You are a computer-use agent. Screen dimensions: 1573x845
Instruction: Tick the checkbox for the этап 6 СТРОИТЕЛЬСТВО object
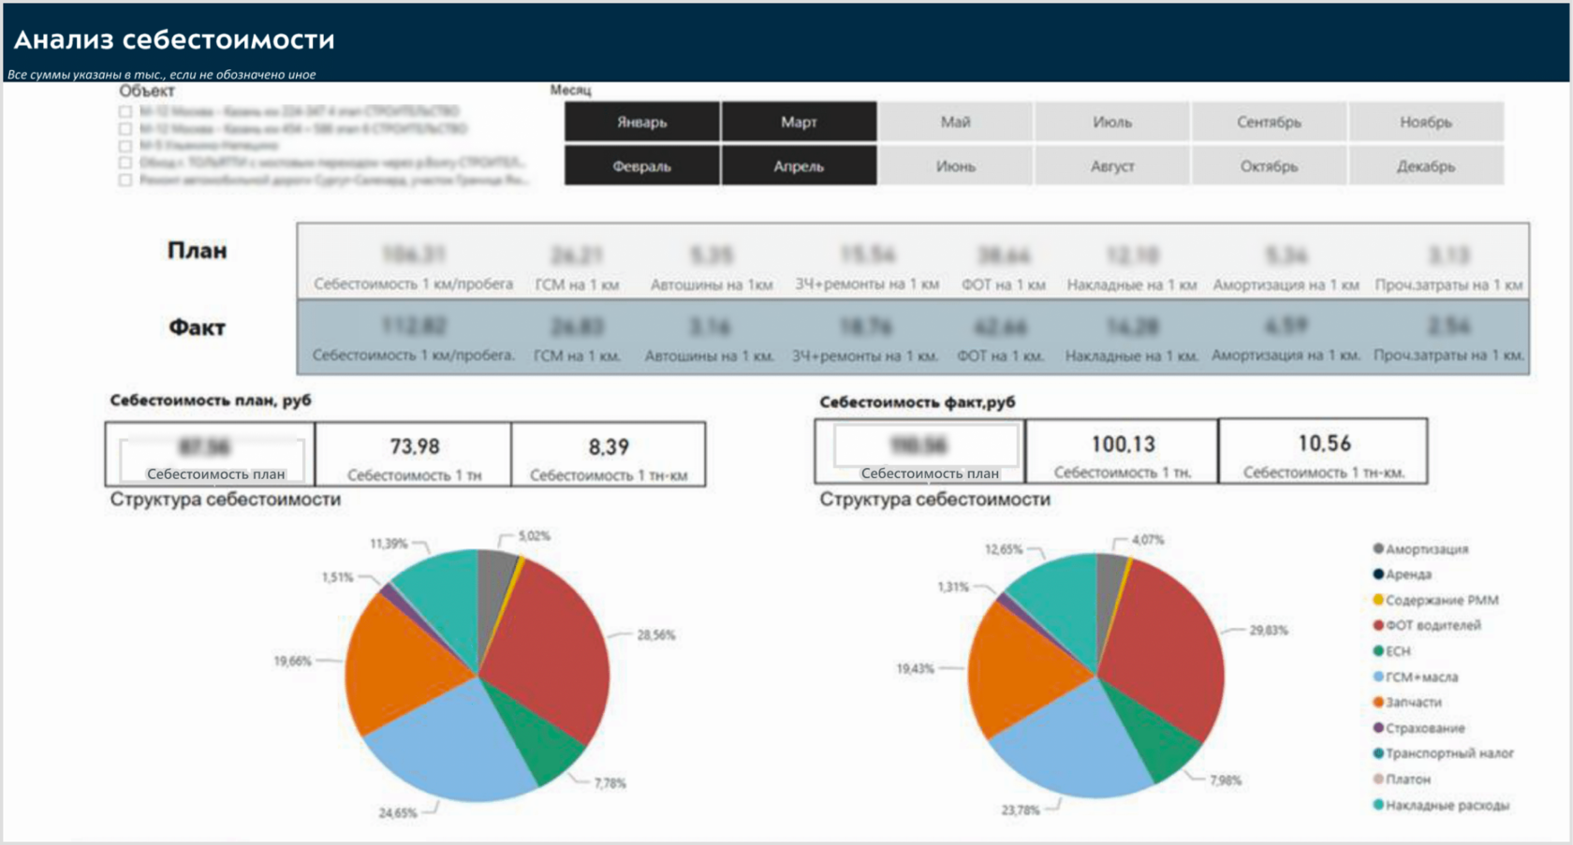click(x=125, y=128)
